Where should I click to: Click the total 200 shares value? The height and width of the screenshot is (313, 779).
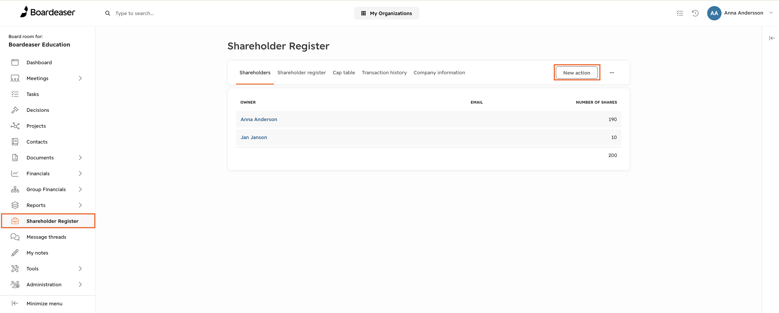click(x=613, y=155)
